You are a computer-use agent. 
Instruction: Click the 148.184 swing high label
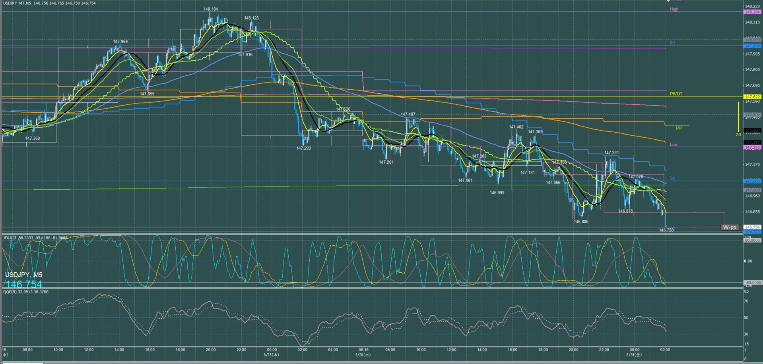click(210, 9)
